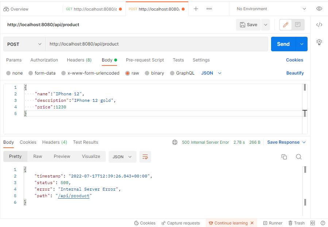The image size is (328, 227).
Task: Expand the Send button options arrow
Action: (x=302, y=44)
